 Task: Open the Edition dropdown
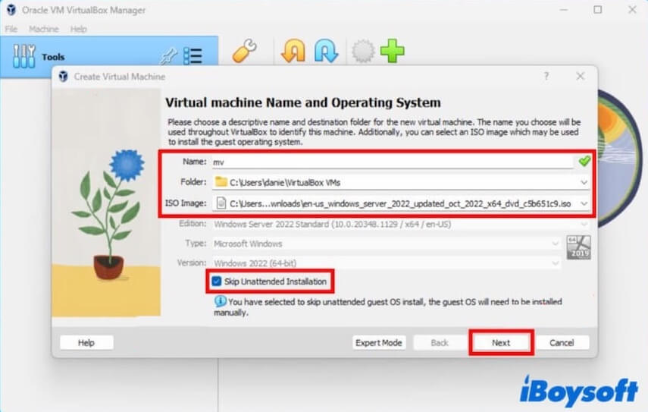pyautogui.click(x=400, y=224)
